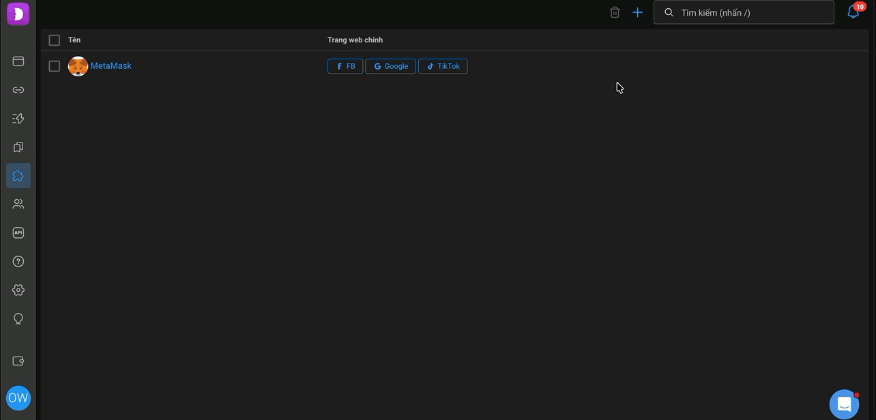
Task: Click the TikTok website tag
Action: click(x=443, y=66)
